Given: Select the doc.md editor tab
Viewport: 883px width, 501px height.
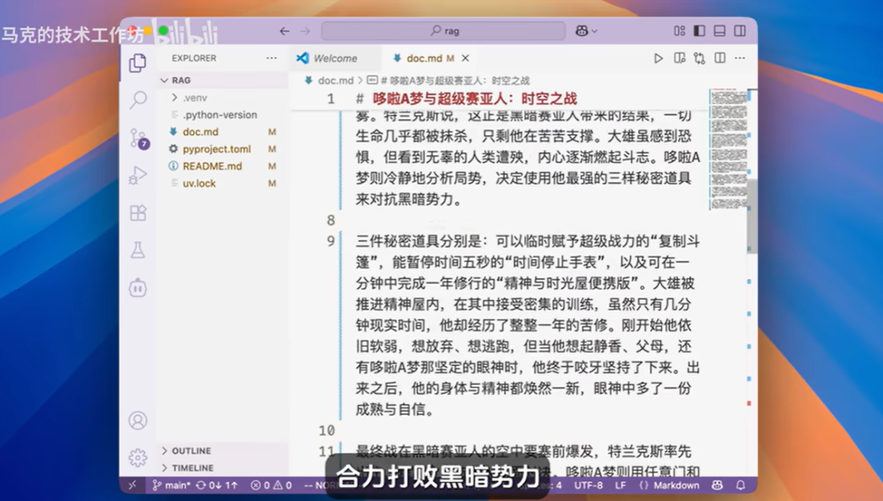Looking at the screenshot, I should pyautogui.click(x=424, y=58).
